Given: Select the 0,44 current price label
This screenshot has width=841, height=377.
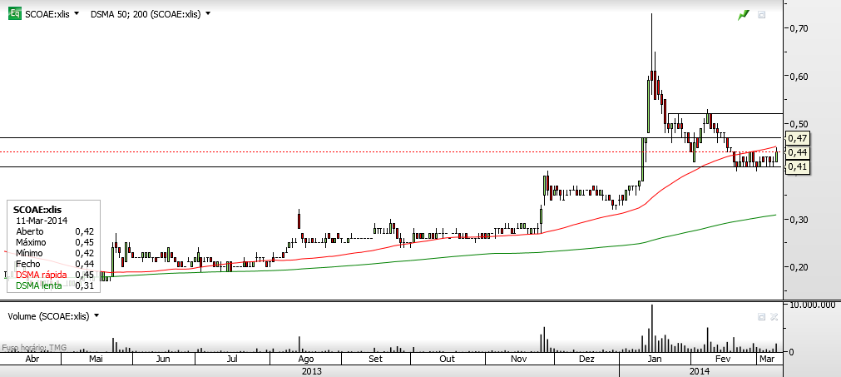Looking at the screenshot, I should pyautogui.click(x=796, y=152).
